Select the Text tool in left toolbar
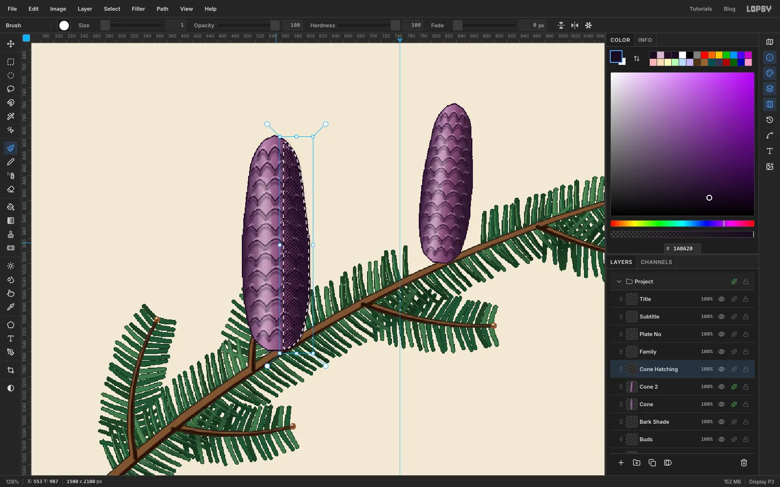Viewport: 780px width, 487px height. [x=11, y=338]
